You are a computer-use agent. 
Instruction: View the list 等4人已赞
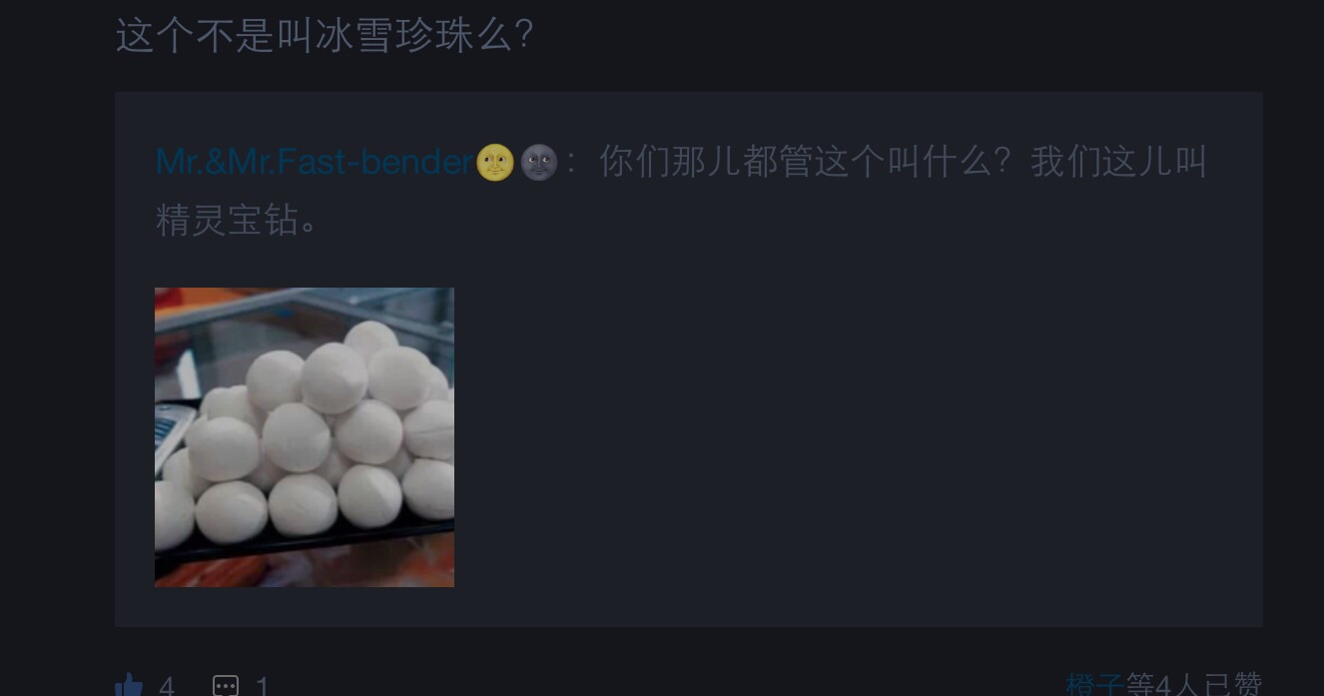[1194, 685]
